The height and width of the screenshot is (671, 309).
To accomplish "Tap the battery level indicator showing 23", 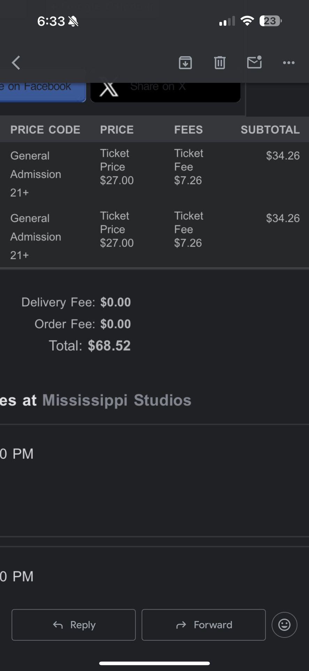I will 270,21.
